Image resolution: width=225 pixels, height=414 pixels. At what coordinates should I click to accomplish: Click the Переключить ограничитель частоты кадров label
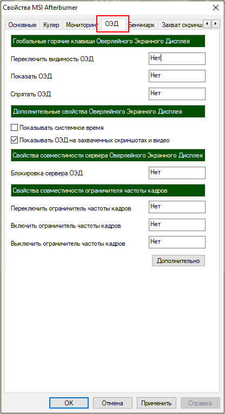tap(71, 208)
